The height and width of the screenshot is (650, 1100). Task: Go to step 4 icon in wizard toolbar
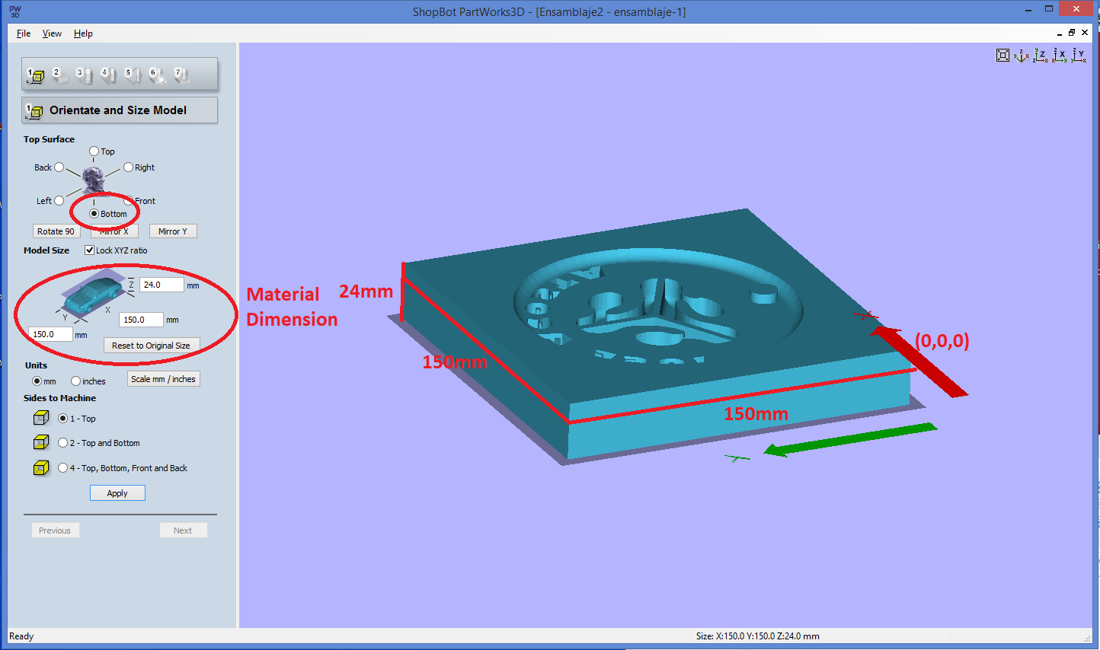pos(108,75)
